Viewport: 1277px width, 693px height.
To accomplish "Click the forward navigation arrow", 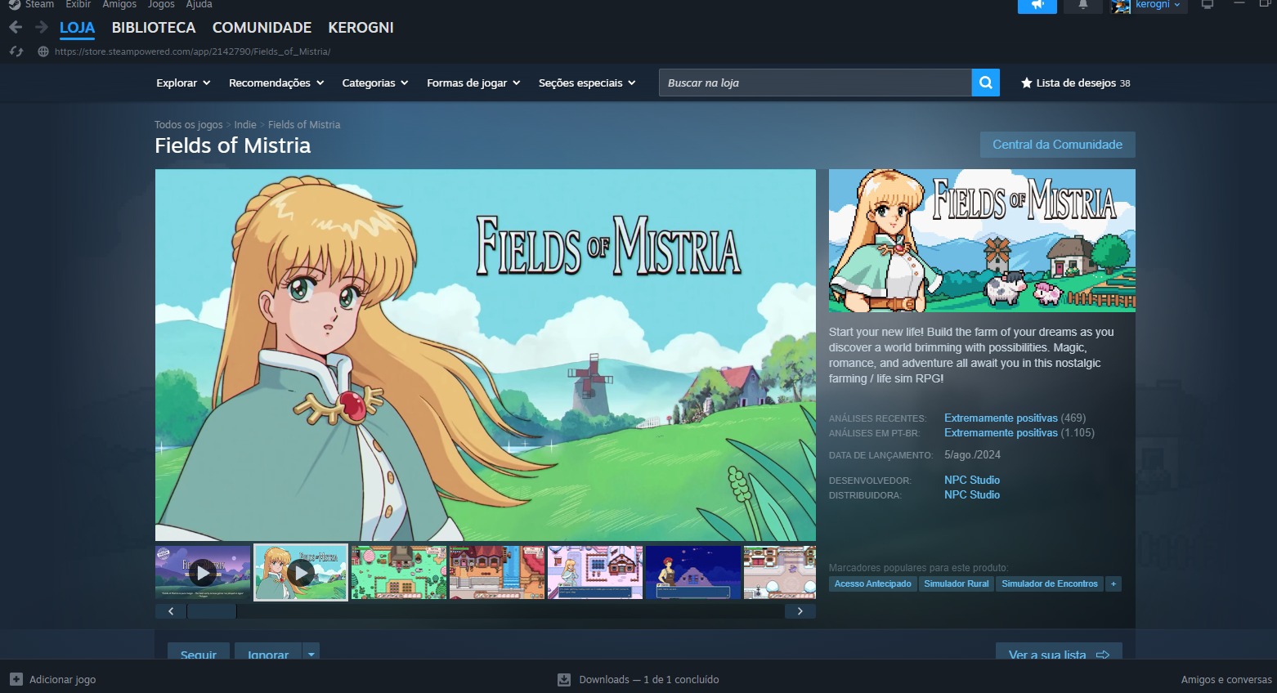I will coord(41,28).
